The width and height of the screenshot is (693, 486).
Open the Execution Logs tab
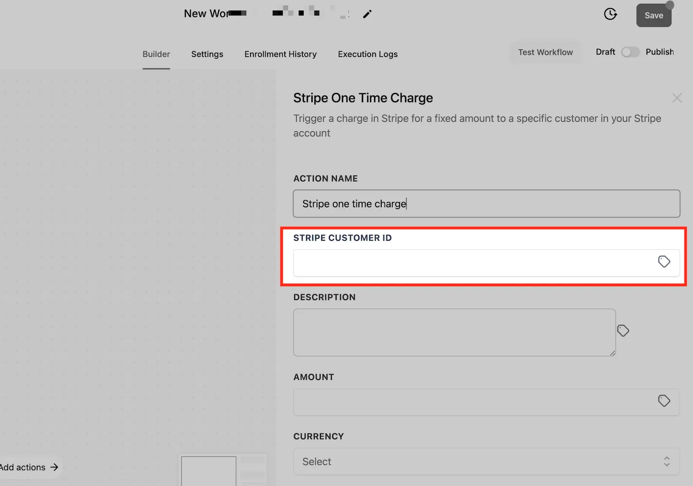click(368, 54)
